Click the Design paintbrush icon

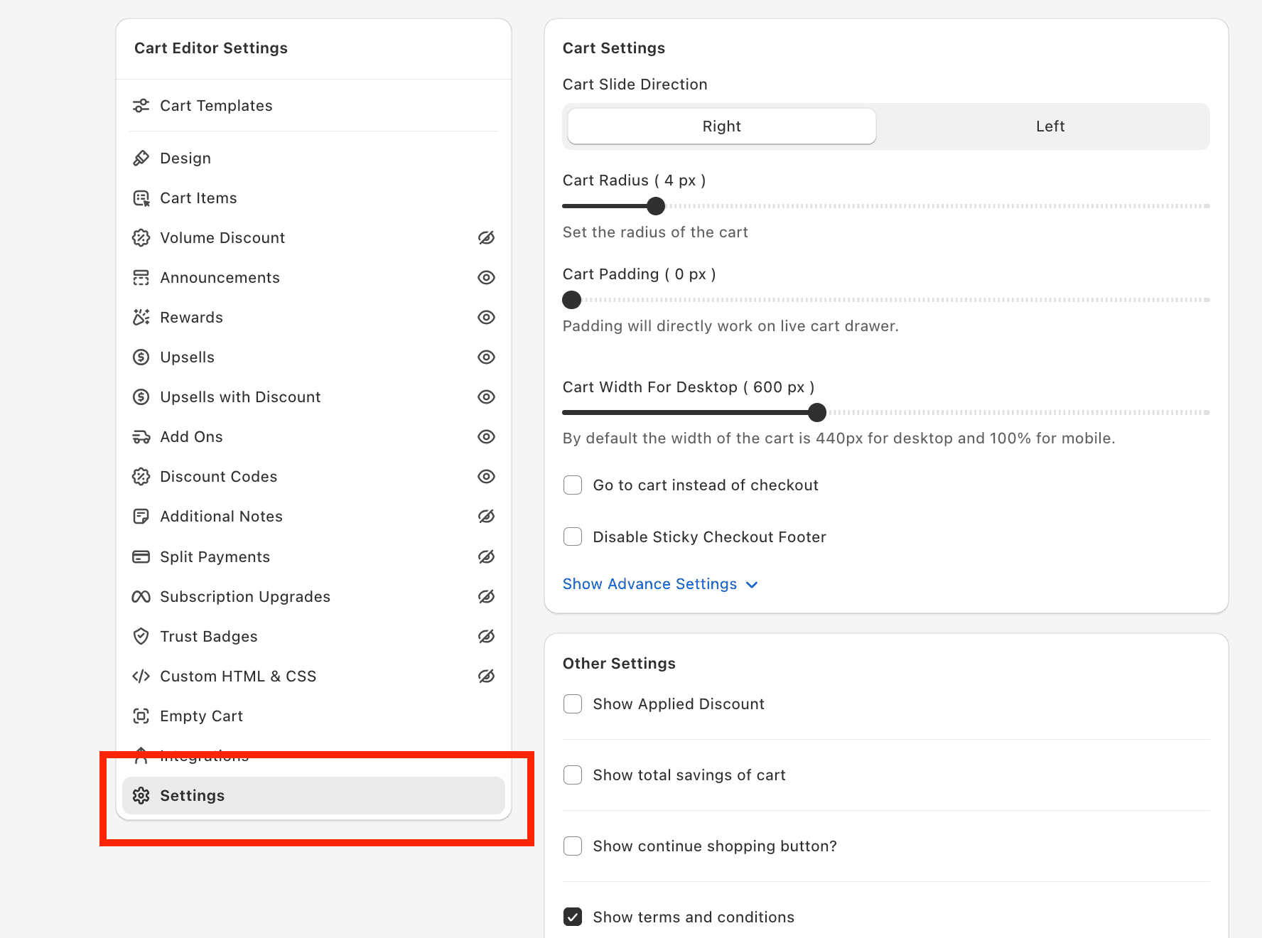(x=141, y=158)
